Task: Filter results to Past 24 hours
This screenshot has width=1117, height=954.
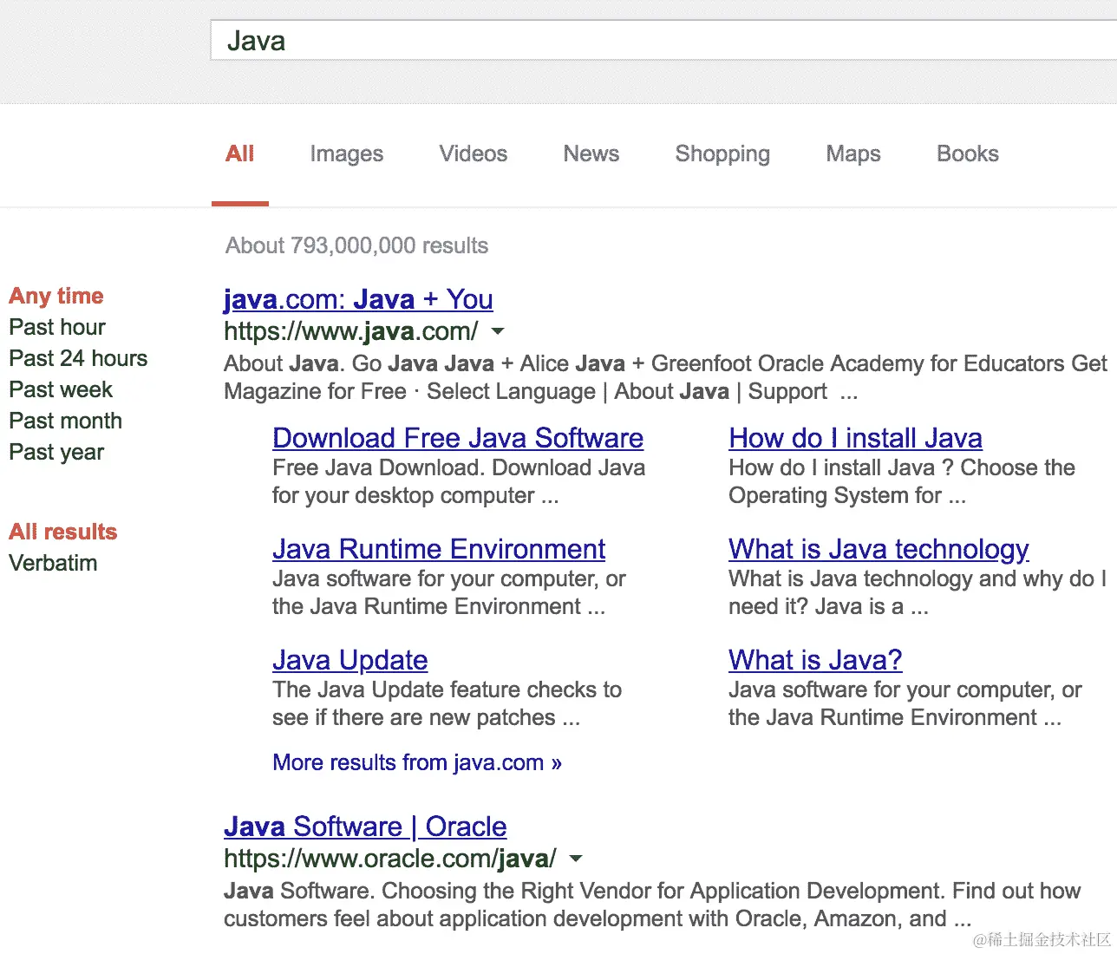Action: pos(78,358)
